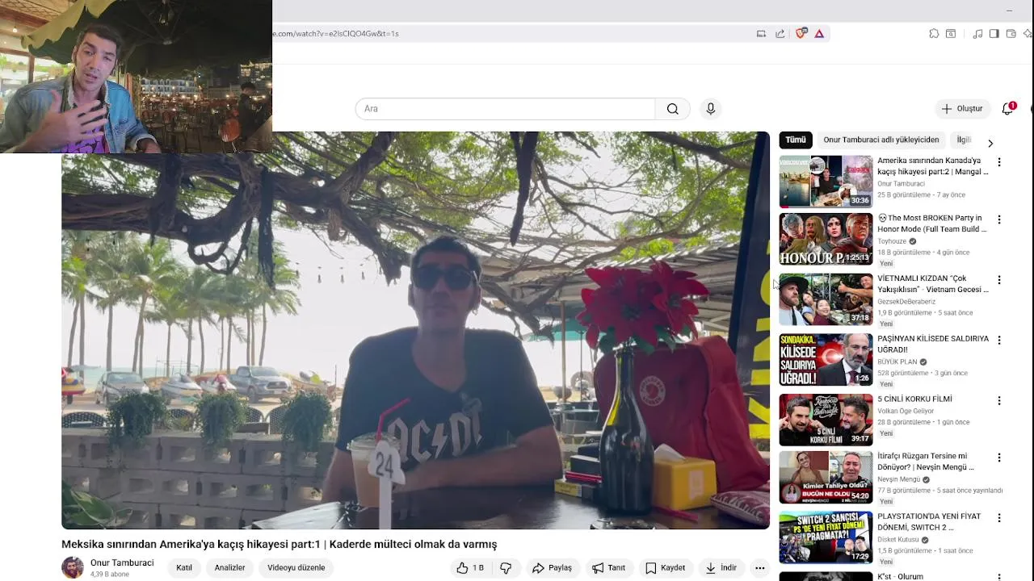
Task: Open Nevşin Mengü channel link
Action: [x=898, y=479]
